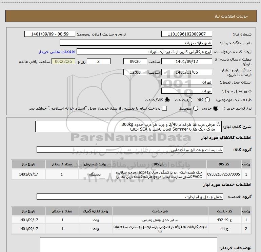The height and width of the screenshot is (252, 261).
Task: Click the buyer notes text area
Action: [128, 245]
